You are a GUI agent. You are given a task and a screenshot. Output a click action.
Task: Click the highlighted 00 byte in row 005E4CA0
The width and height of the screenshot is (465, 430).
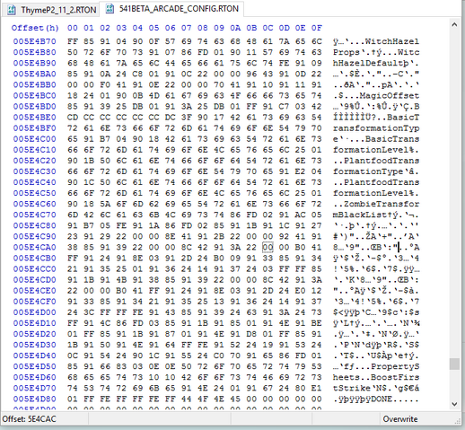(268, 247)
